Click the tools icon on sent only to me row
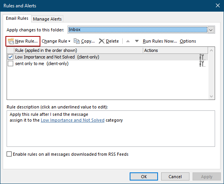 (x=202, y=64)
